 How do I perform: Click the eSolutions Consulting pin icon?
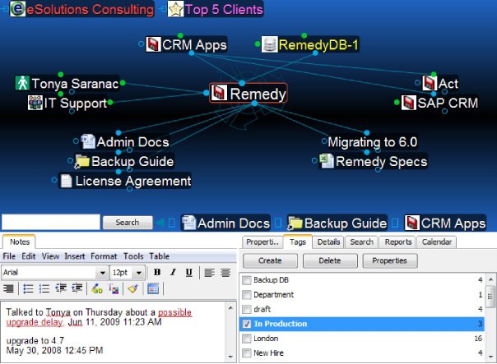[18, 8]
